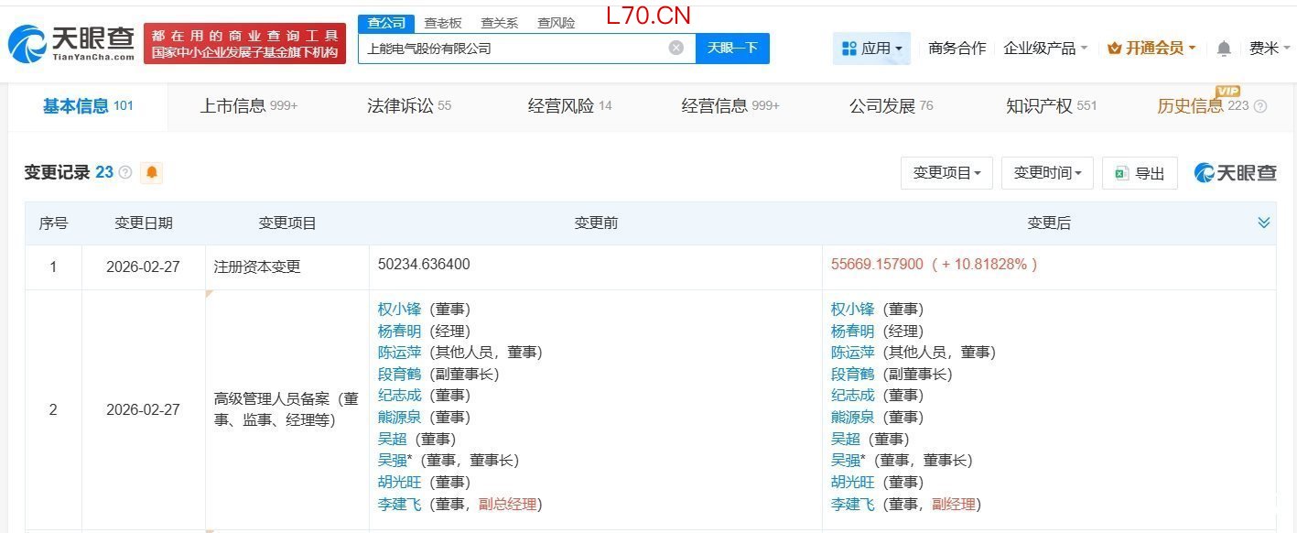This screenshot has width=1297, height=533.
Task: Open 熊源泉 link in 变更前 column
Action: (x=399, y=417)
